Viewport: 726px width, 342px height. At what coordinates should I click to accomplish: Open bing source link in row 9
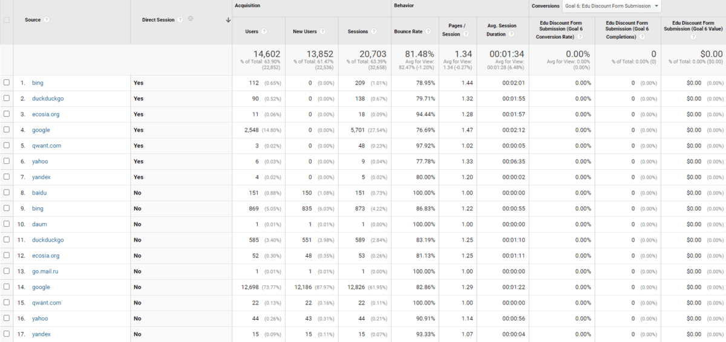(x=38, y=208)
